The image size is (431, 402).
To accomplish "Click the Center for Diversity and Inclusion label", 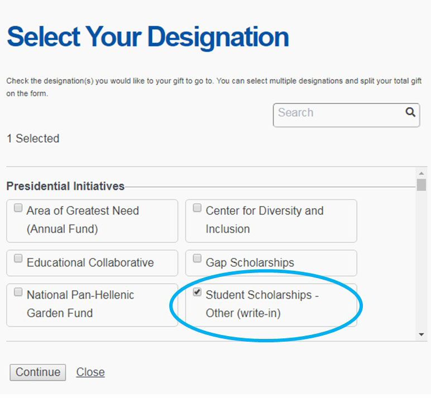I will point(265,219).
